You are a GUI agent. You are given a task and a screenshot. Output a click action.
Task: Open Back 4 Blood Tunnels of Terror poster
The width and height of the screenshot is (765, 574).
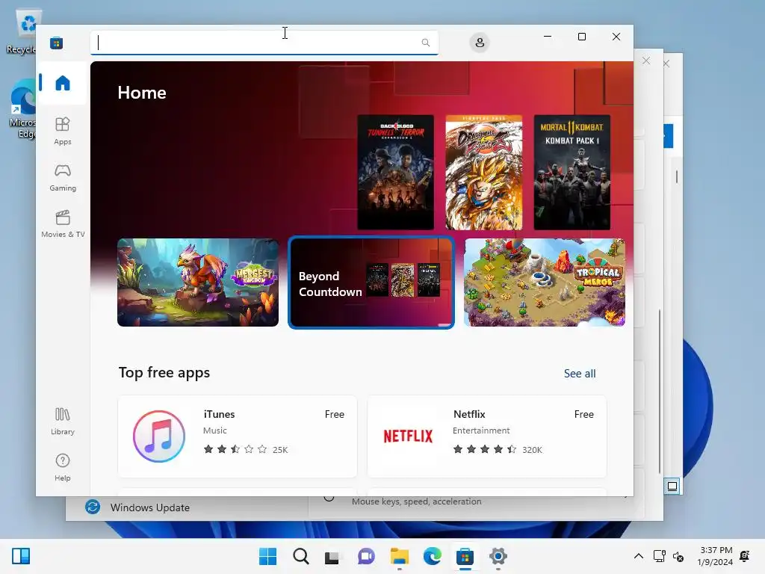(395, 173)
